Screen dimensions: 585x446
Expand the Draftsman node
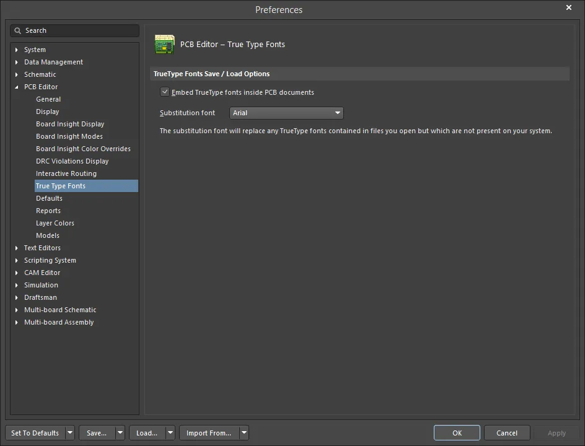coord(16,297)
